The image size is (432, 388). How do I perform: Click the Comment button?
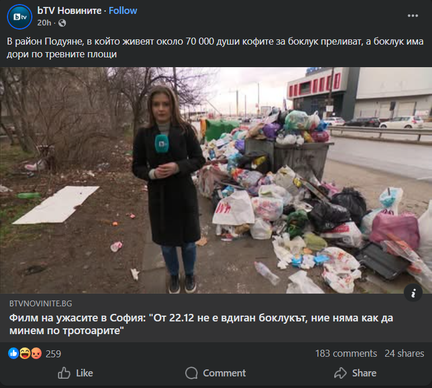216,373
